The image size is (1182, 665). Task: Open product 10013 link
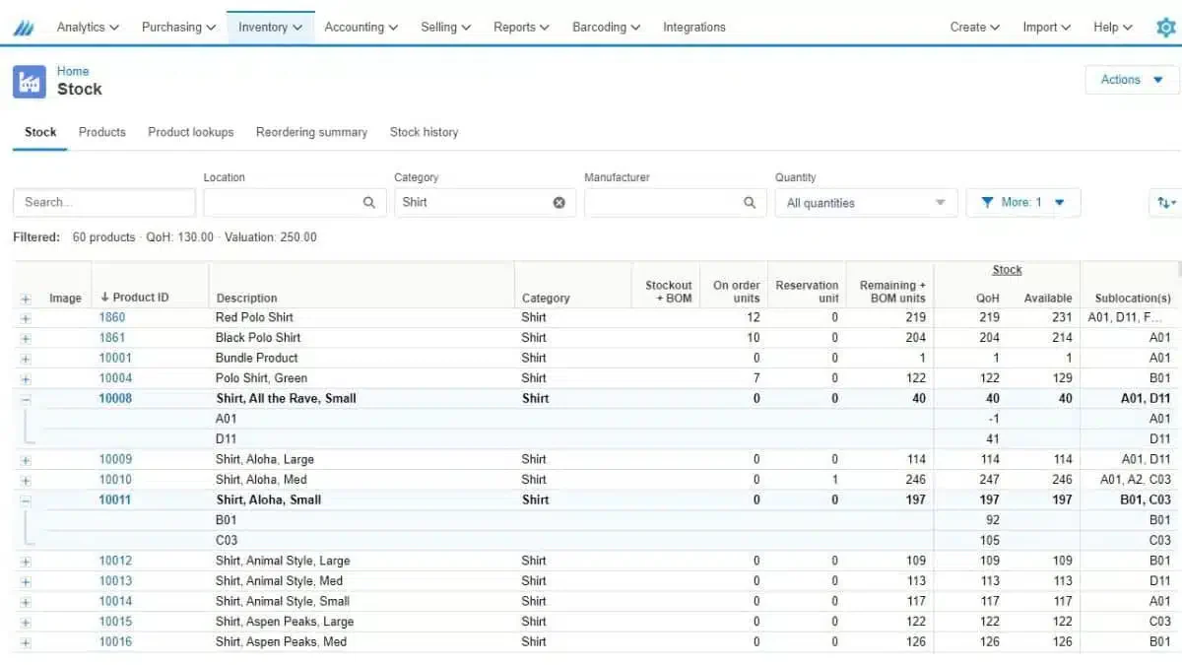click(115, 581)
